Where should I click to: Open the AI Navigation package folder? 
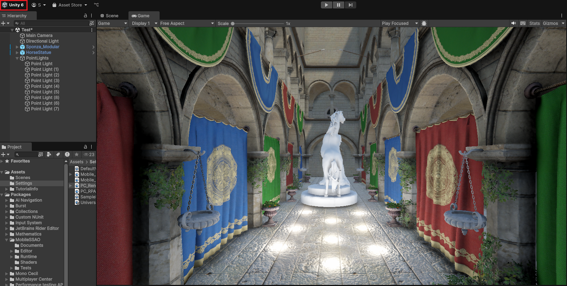coord(28,200)
